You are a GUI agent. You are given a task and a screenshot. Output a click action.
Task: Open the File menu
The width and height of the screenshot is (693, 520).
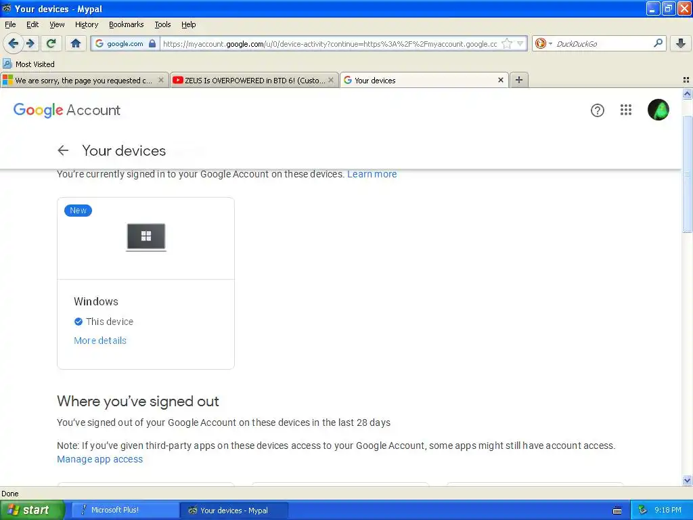[x=10, y=24]
